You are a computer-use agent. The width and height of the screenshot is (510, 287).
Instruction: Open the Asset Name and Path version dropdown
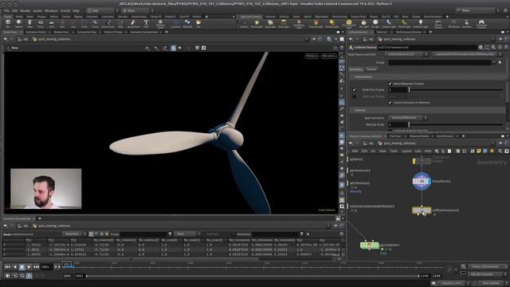coord(406,54)
